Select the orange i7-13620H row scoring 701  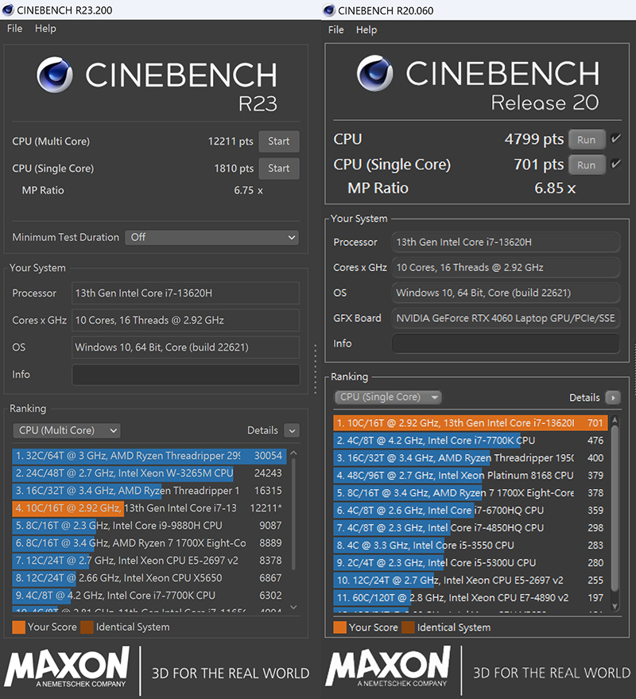point(471,423)
